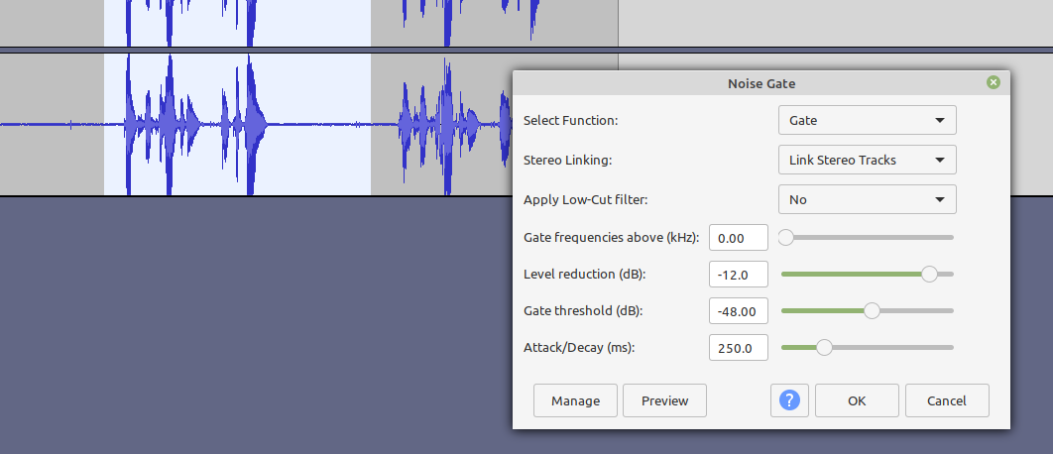Click the Gate frequencies above input field
The height and width of the screenshot is (454, 1053).
point(739,238)
